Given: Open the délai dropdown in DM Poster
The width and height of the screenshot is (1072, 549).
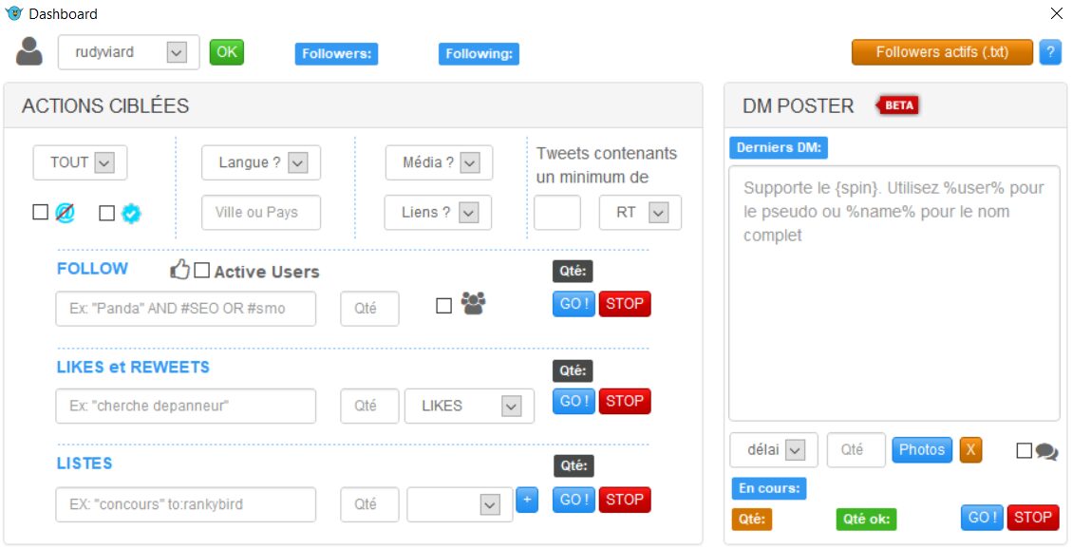Looking at the screenshot, I should (x=795, y=450).
